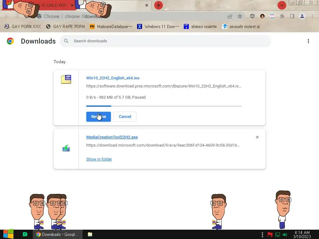
Task: Open the uBlock Origin extension icon
Action: click(x=252, y=16)
